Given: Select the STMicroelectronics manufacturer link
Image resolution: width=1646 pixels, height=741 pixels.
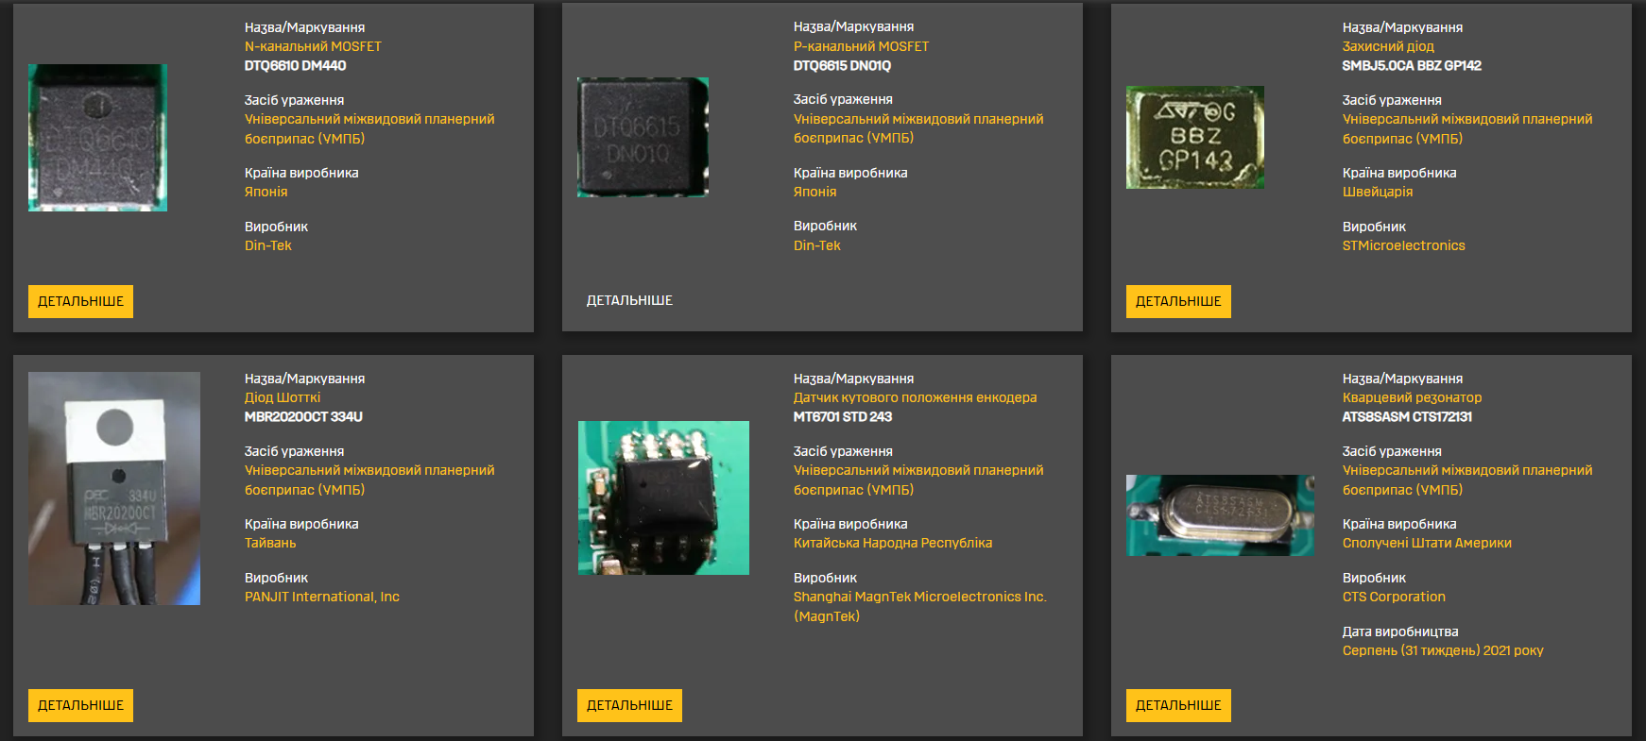Looking at the screenshot, I should [x=1403, y=245].
